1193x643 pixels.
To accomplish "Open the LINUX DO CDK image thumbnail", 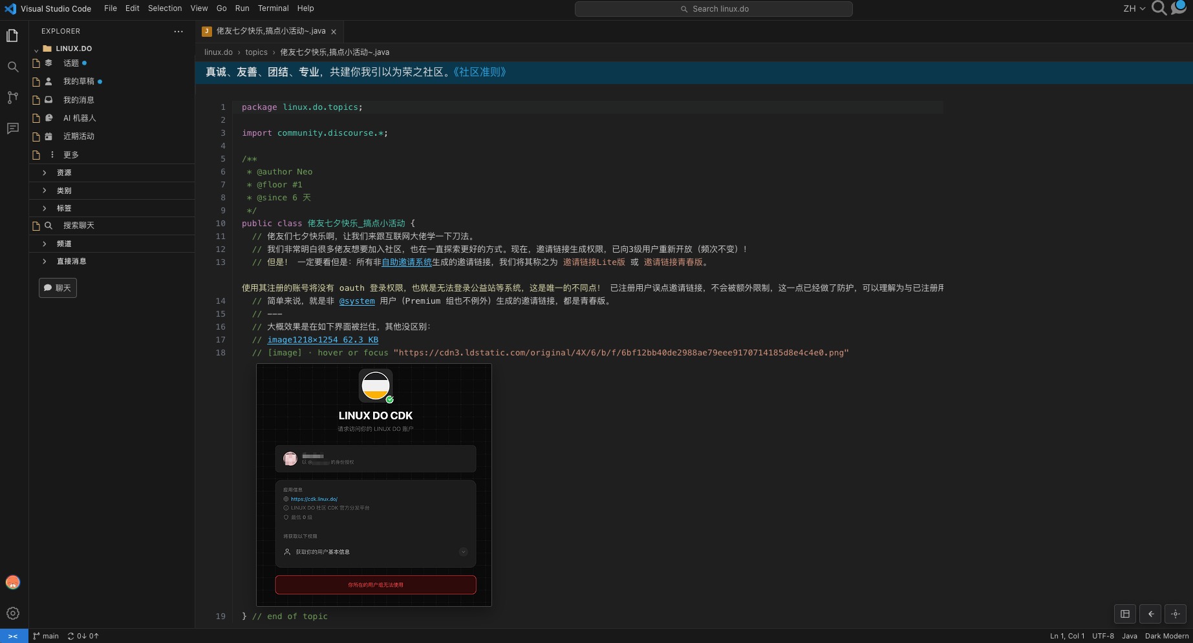I will (x=374, y=485).
